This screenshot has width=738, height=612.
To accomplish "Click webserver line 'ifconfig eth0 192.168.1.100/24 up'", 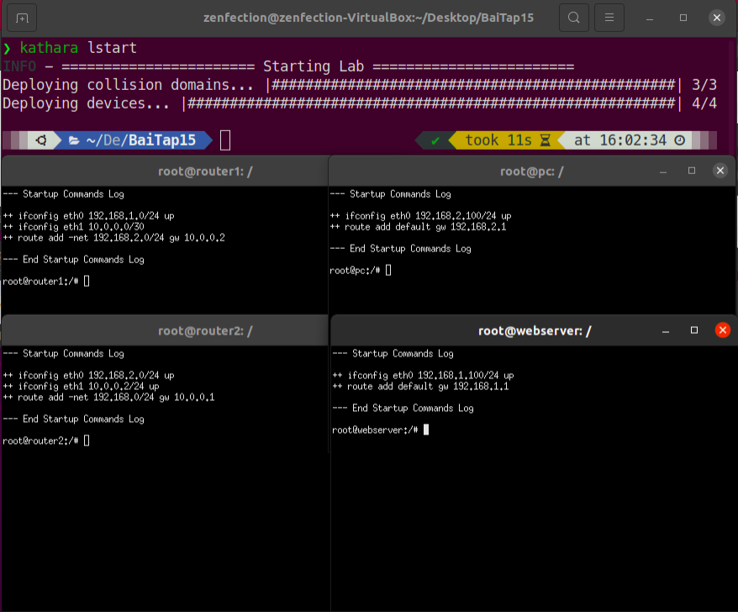I will click(x=423, y=376).
